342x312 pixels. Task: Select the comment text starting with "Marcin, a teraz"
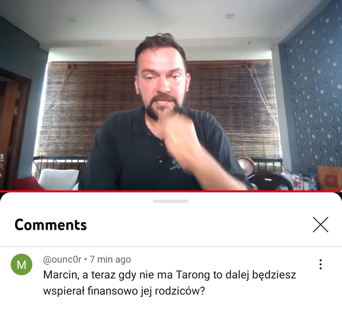pyautogui.click(x=169, y=283)
